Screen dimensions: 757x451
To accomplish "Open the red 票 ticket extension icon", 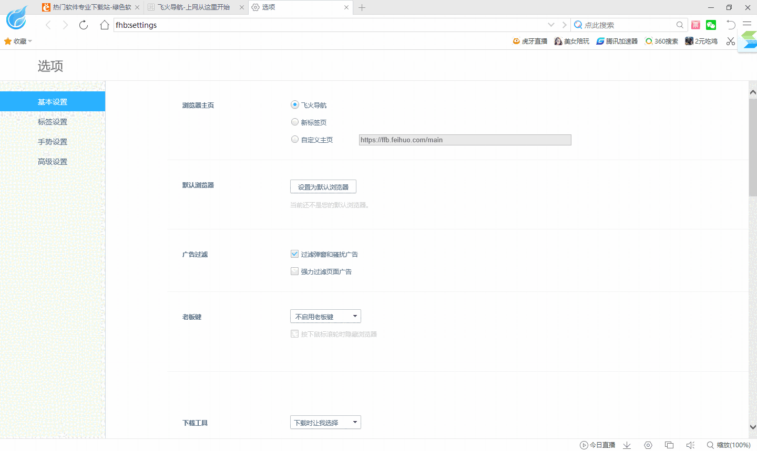I will [695, 25].
